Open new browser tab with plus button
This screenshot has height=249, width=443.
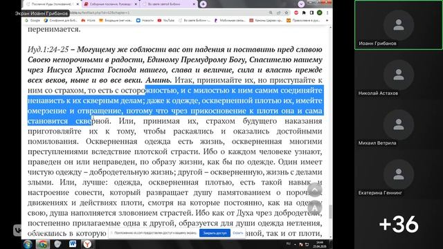[x=203, y=4]
